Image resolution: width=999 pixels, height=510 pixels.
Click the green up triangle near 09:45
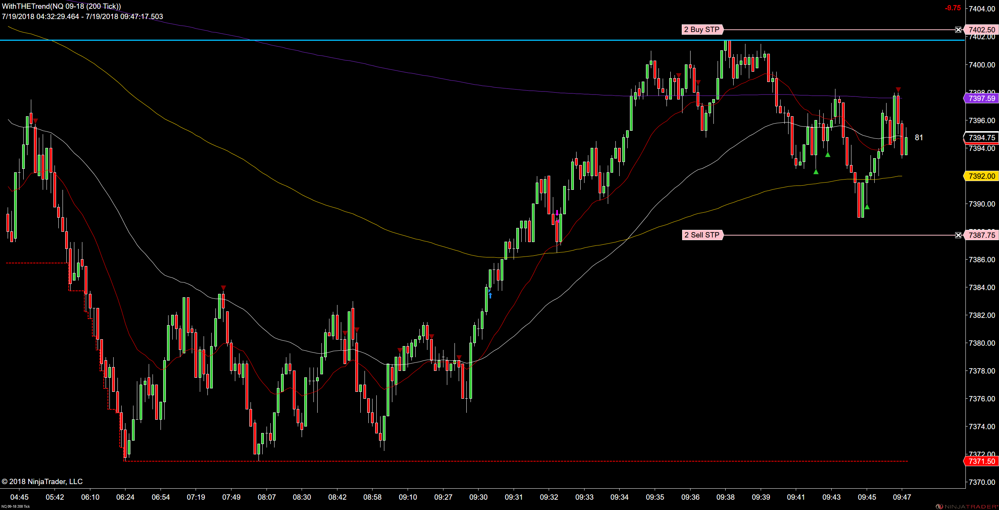(x=867, y=207)
